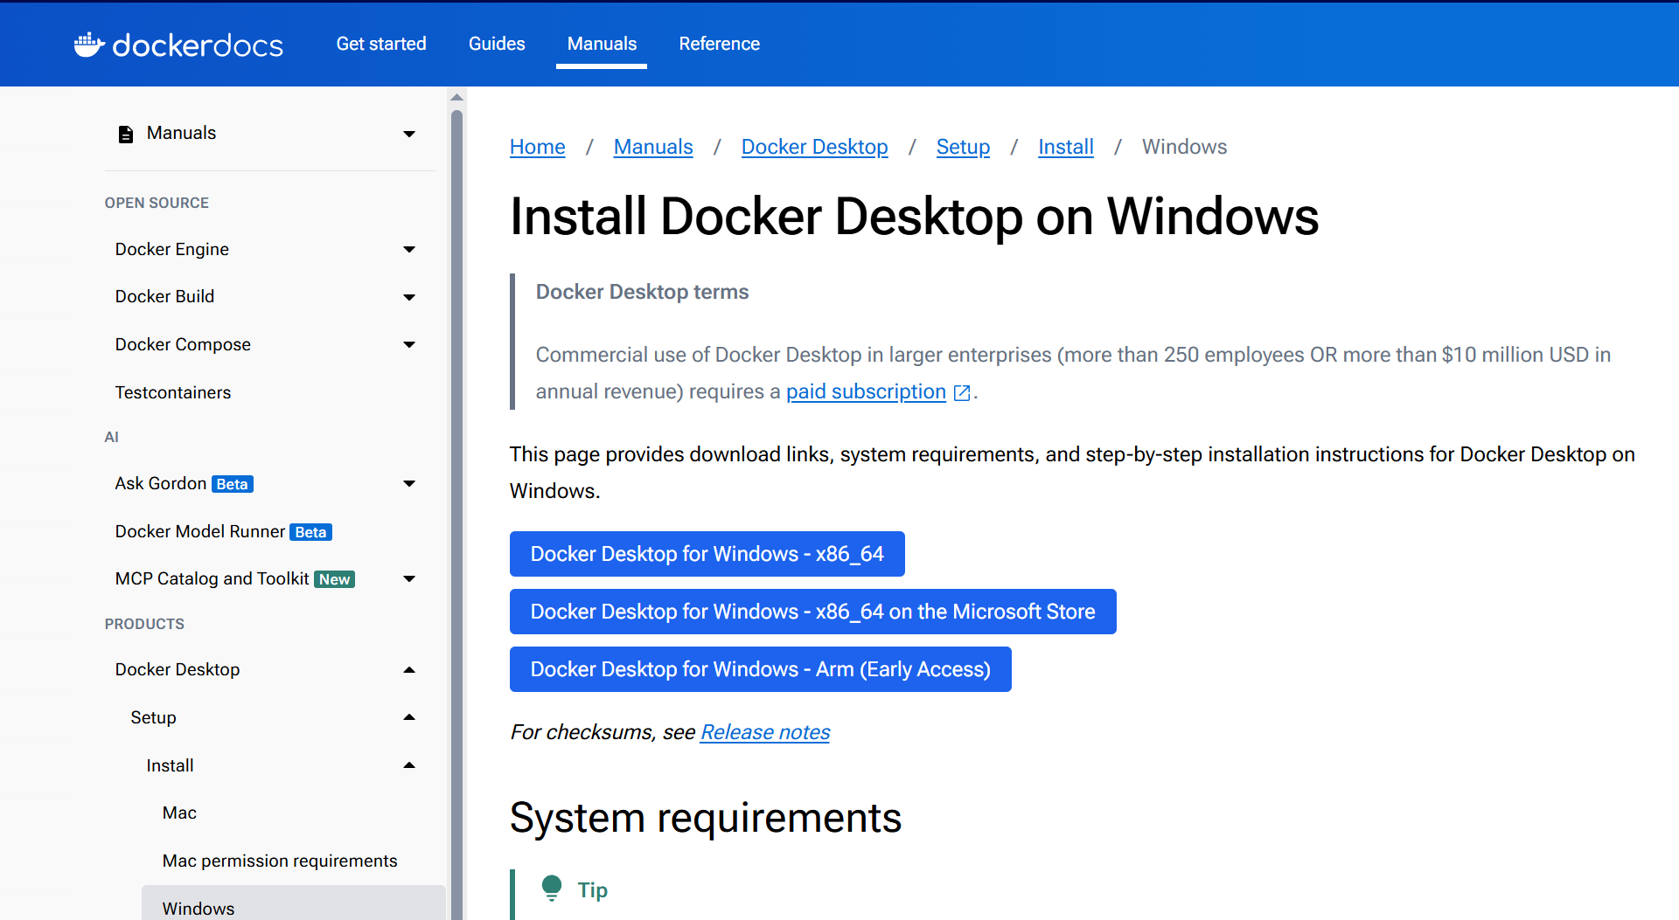Go to Docker Desktop breadcrumb link
Screen dimensions: 1679x920
(815, 147)
